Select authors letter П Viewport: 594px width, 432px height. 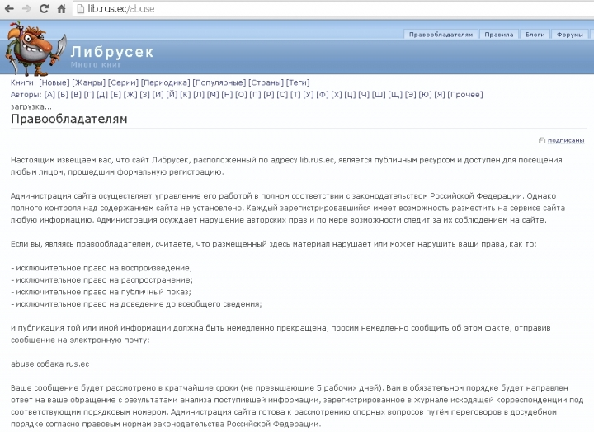(255, 95)
